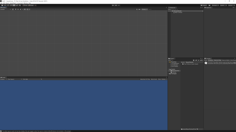Screen dimensions: 236x132
Task: Toggle Scene view grid icon
Action: 28,9
